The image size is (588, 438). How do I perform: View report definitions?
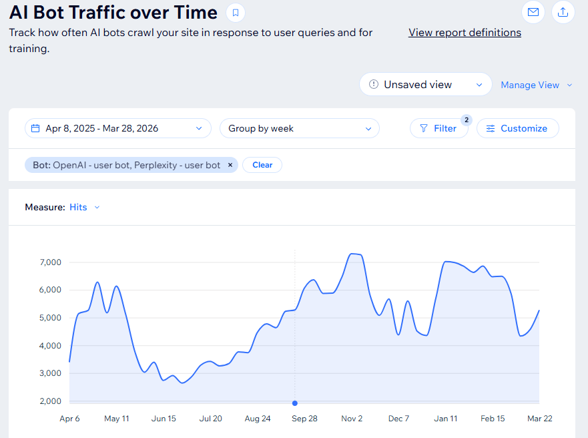point(465,32)
